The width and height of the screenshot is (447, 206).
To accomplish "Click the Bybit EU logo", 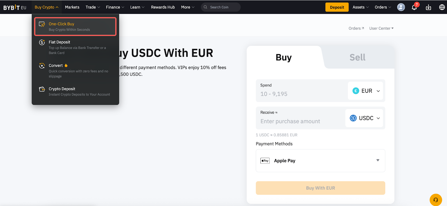I will pyautogui.click(x=15, y=8).
